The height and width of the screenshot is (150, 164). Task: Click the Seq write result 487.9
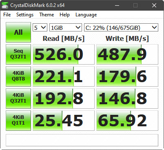click(x=127, y=54)
